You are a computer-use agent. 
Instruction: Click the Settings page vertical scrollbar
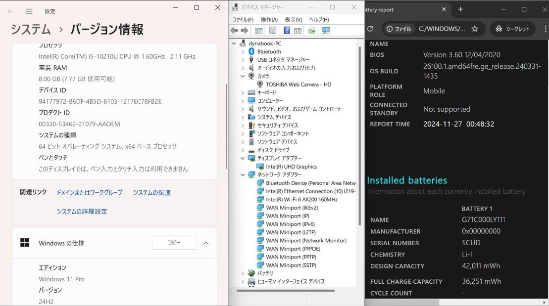[x=227, y=126]
